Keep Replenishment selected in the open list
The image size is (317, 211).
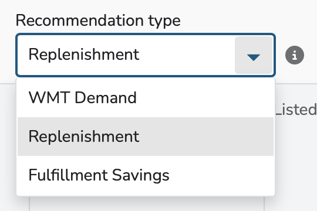point(146,137)
